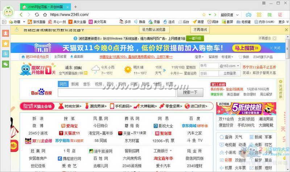This screenshot has width=290, height=172.
Task: Select the 视频 search tab
Action: pyautogui.click(x=98, y=84)
